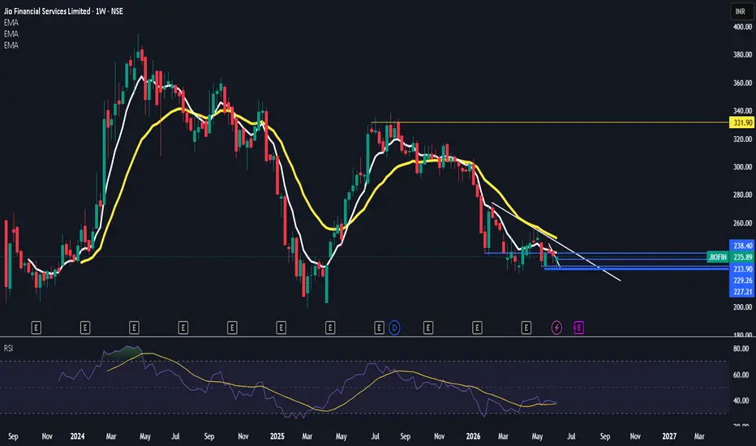Open the April 2024 earnings E marker
Viewport: 756px width, 446px height.
tap(134, 328)
